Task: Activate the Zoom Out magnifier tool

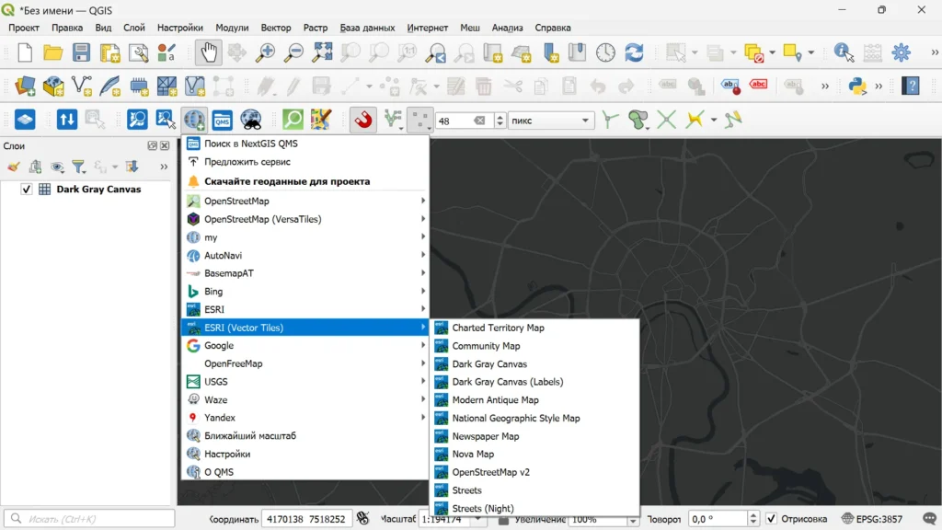Action: [x=293, y=52]
